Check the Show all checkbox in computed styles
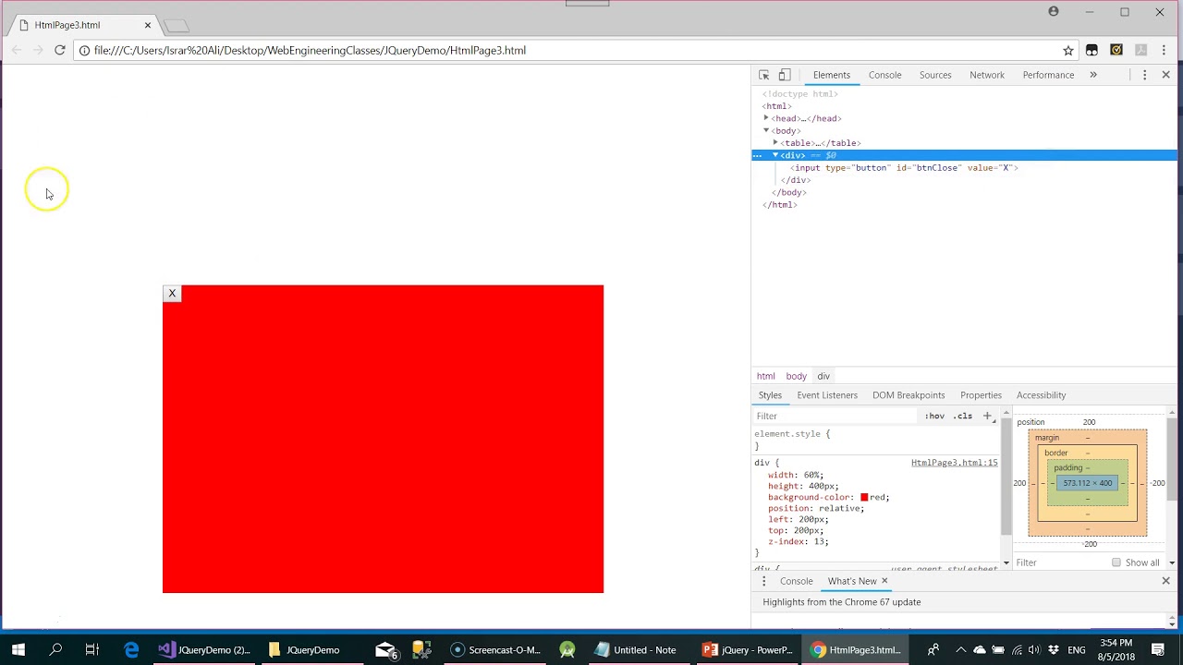The width and height of the screenshot is (1183, 665). (1116, 562)
